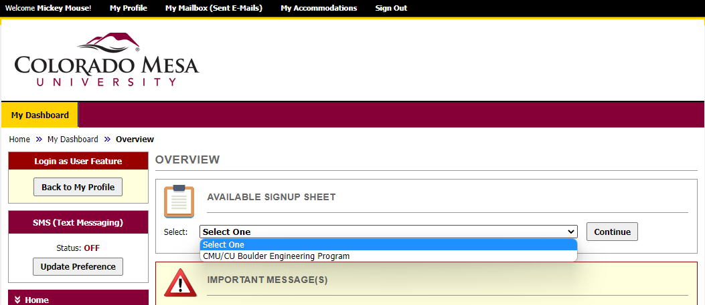Viewport: 705px width, 305px height.
Task: Sign out of the account
Action: click(391, 8)
